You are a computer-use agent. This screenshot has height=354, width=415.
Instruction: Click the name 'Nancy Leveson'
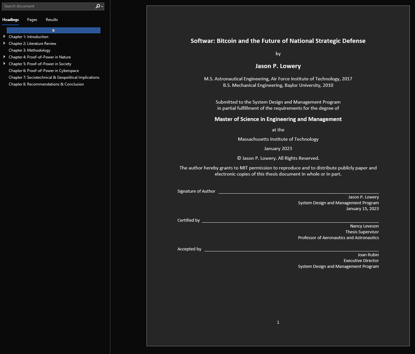click(364, 226)
